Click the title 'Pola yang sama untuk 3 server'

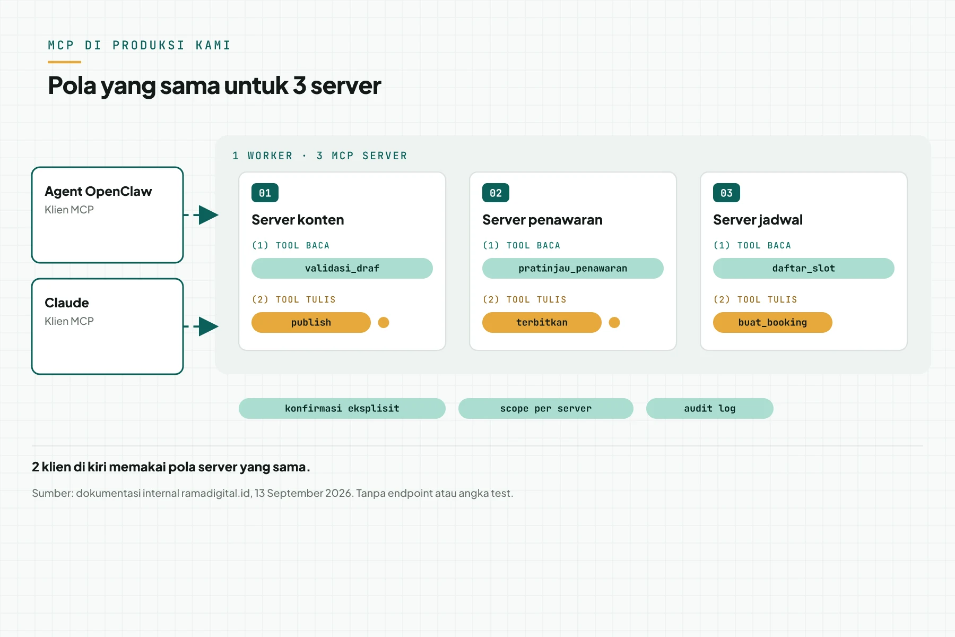tap(214, 85)
